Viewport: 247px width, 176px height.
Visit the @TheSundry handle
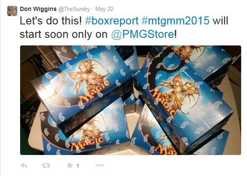point(74,9)
